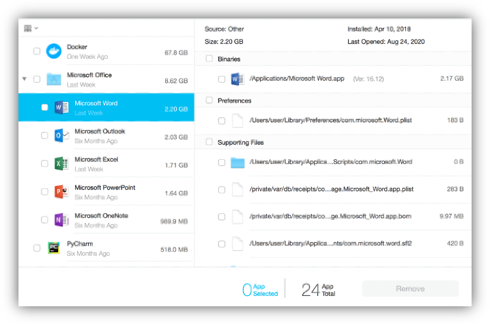
Task: Click the Microsoft OneNote app icon
Action: pos(61,220)
